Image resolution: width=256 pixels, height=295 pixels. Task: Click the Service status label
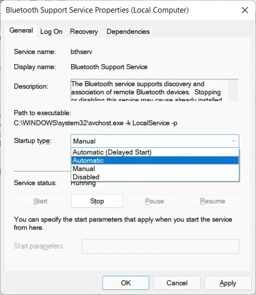pyautogui.click(x=35, y=183)
